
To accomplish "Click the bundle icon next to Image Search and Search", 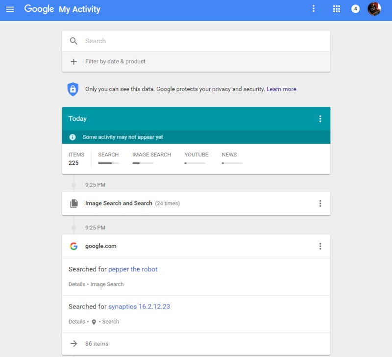I will pos(73,203).
